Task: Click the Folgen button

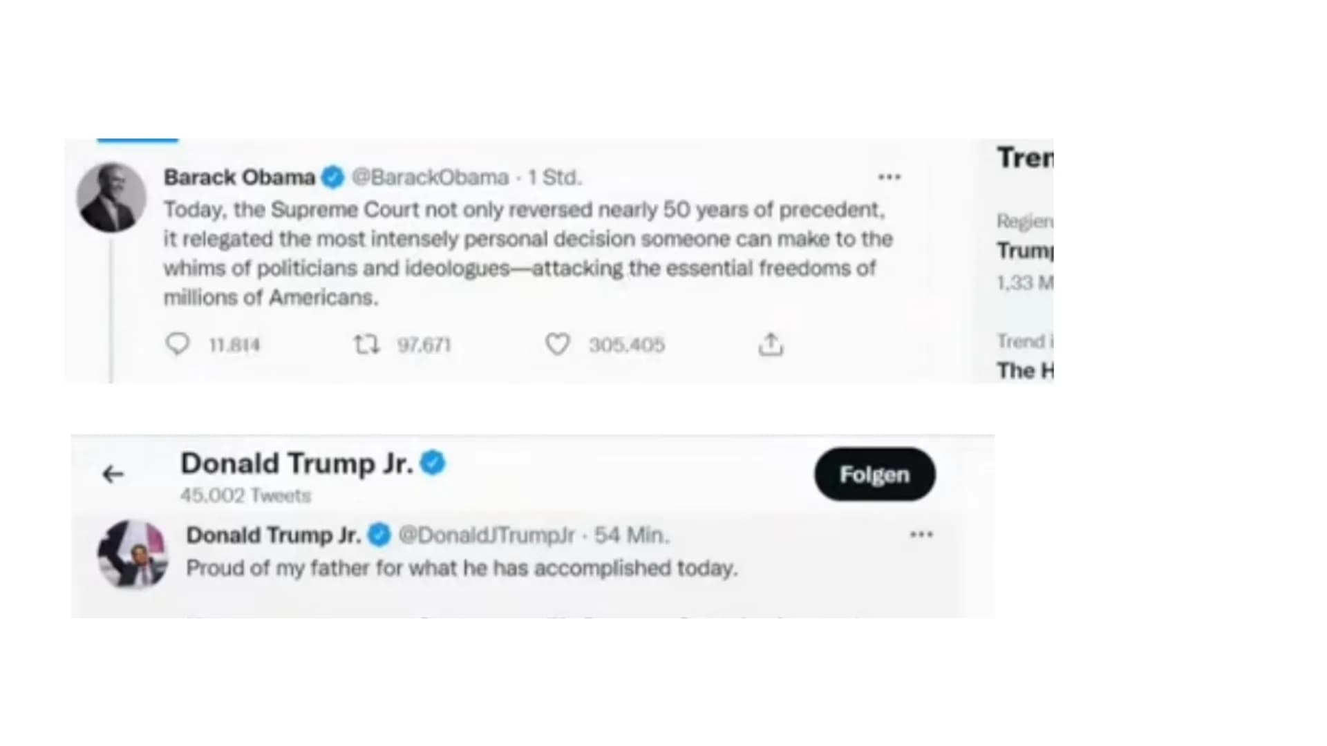Action: point(874,475)
